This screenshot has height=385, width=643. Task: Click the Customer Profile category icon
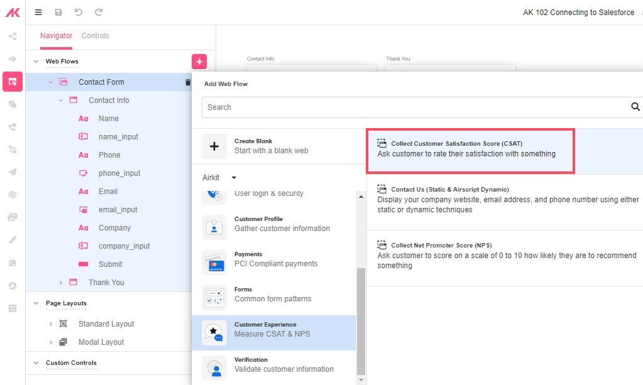pyautogui.click(x=214, y=227)
